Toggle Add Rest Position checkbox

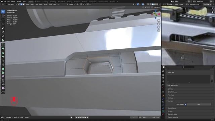pyautogui.click(x=167, y=85)
